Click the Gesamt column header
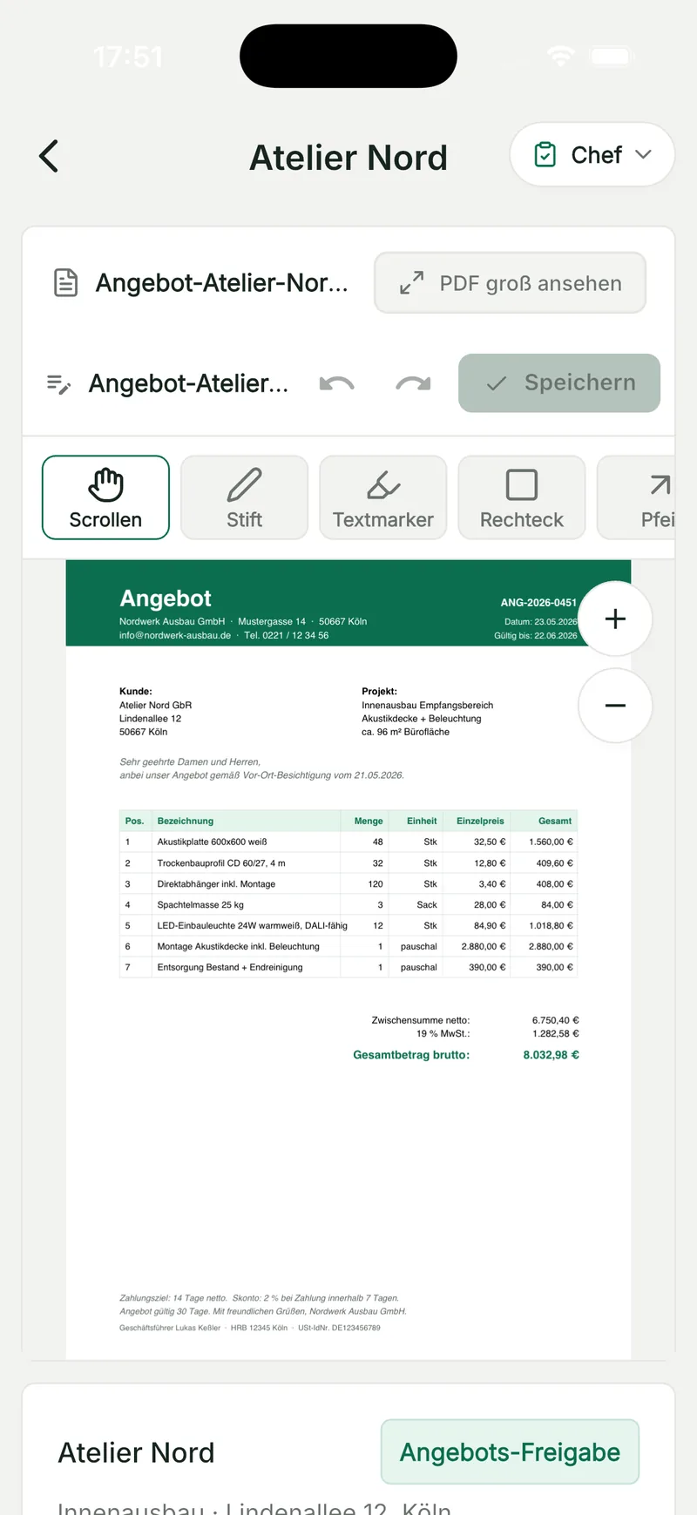Image resolution: width=697 pixels, height=1515 pixels. pyautogui.click(x=555, y=822)
